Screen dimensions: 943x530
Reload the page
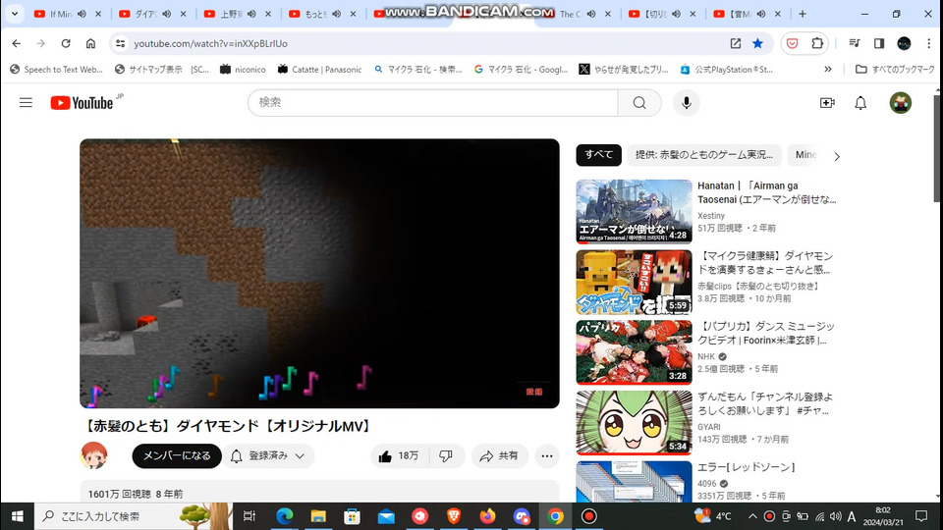[66, 43]
